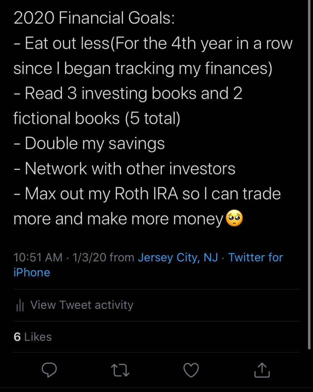
Task: Tap the "Network with other investors" line
Action: click(x=125, y=169)
